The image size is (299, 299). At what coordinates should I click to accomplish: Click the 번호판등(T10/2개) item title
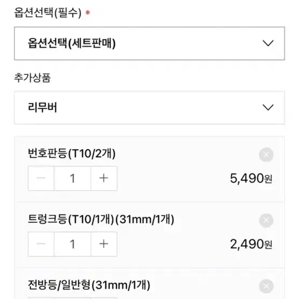coord(72,154)
